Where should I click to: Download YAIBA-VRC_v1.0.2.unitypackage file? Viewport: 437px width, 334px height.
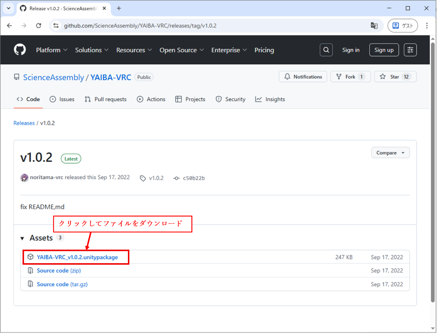(77, 257)
